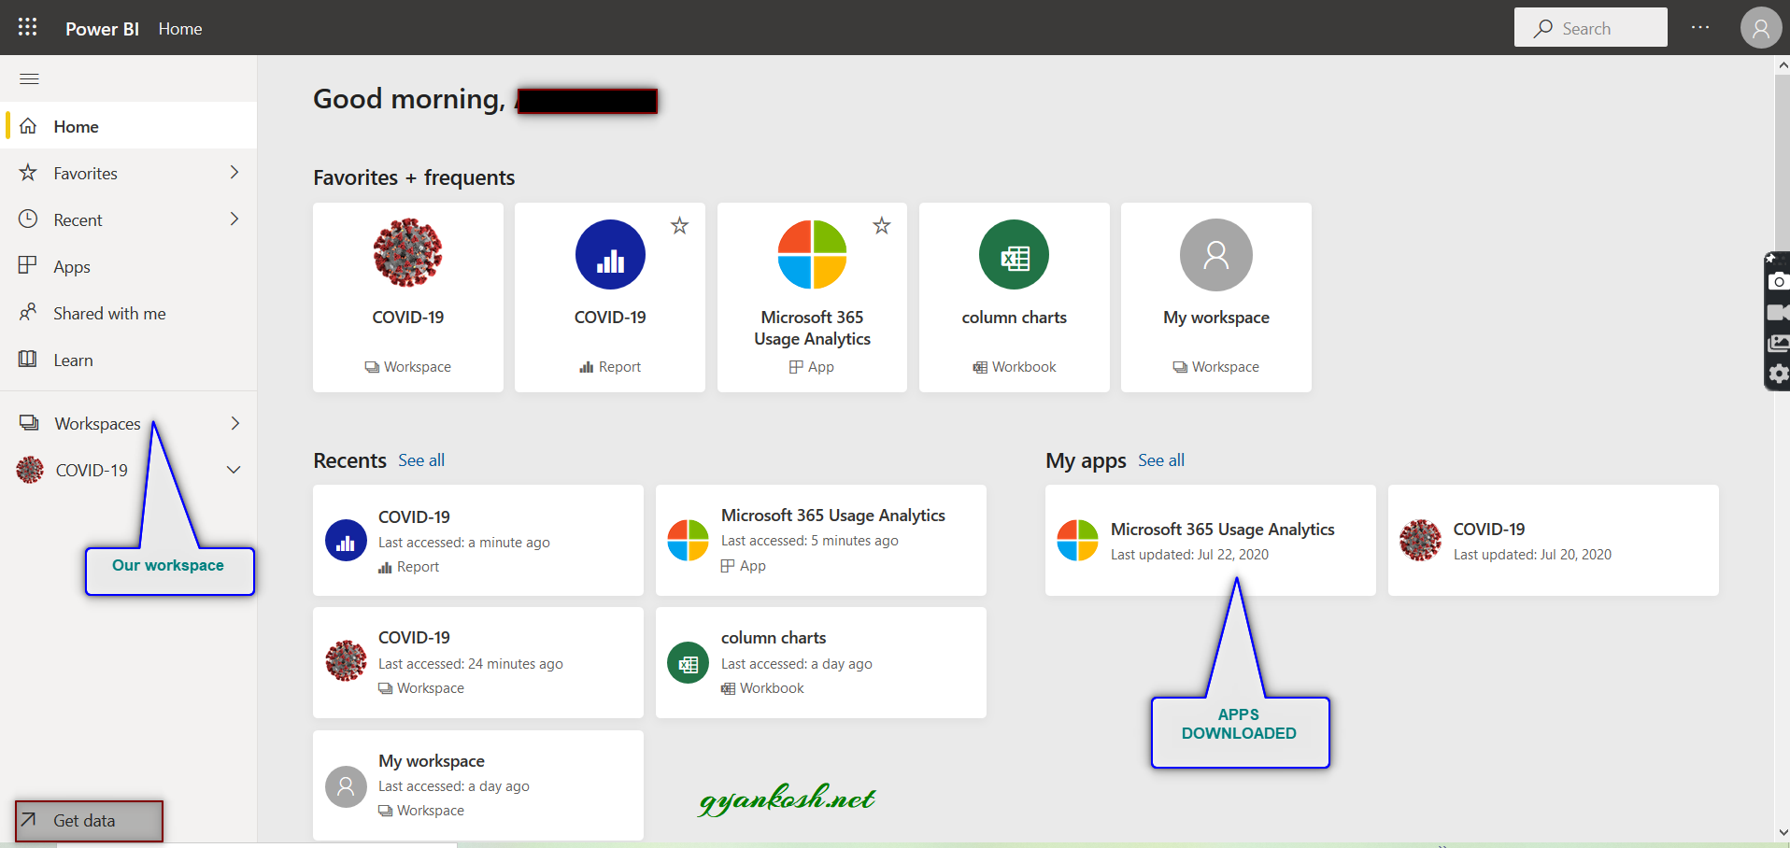This screenshot has width=1790, height=848.
Task: Open recent My workspace item
Action: tap(478, 785)
